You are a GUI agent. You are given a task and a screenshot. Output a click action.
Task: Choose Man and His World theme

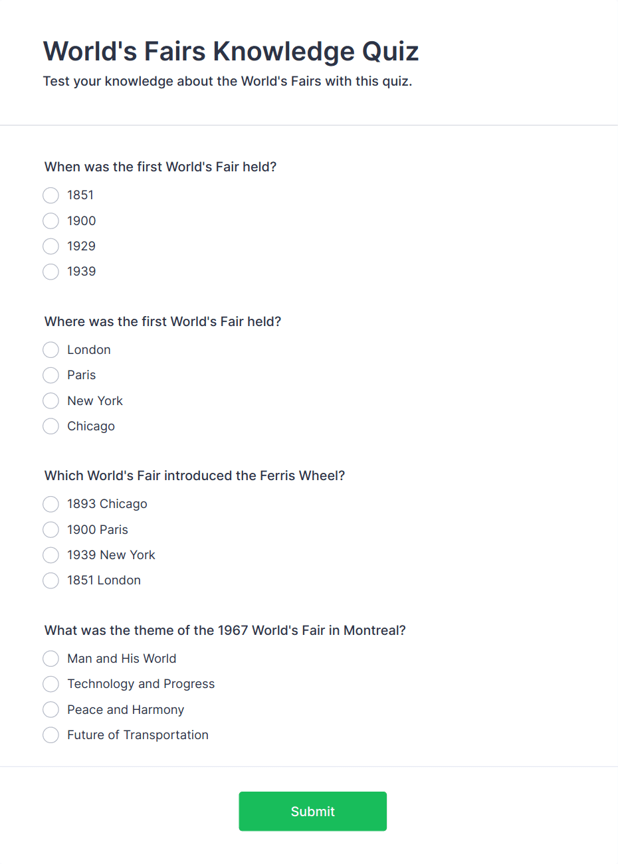coord(51,659)
